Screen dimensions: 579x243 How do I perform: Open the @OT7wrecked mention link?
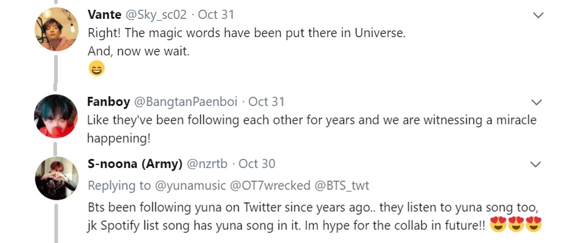(x=270, y=186)
